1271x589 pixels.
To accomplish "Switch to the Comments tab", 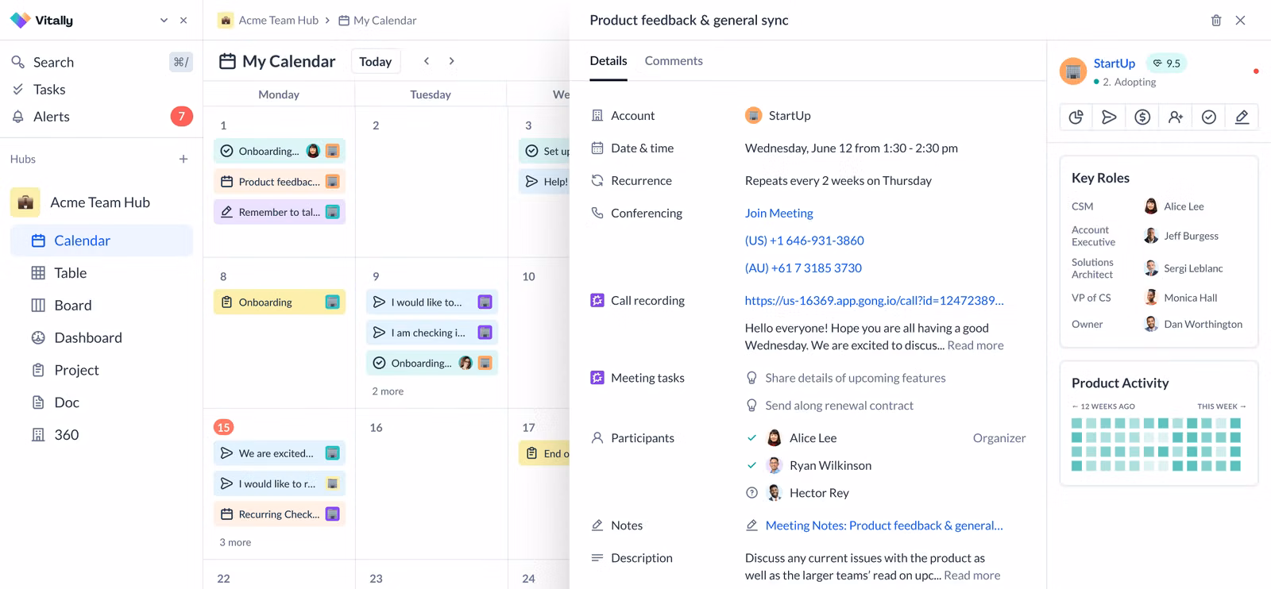I will pos(673,61).
